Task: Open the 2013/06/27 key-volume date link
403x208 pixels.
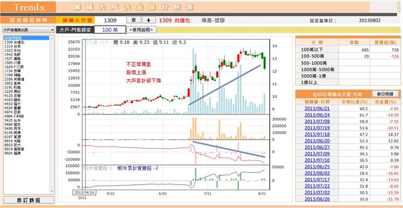Action: pos(317,147)
